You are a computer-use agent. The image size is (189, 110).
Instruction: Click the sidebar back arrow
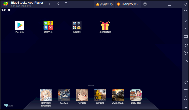(x=186, y=90)
